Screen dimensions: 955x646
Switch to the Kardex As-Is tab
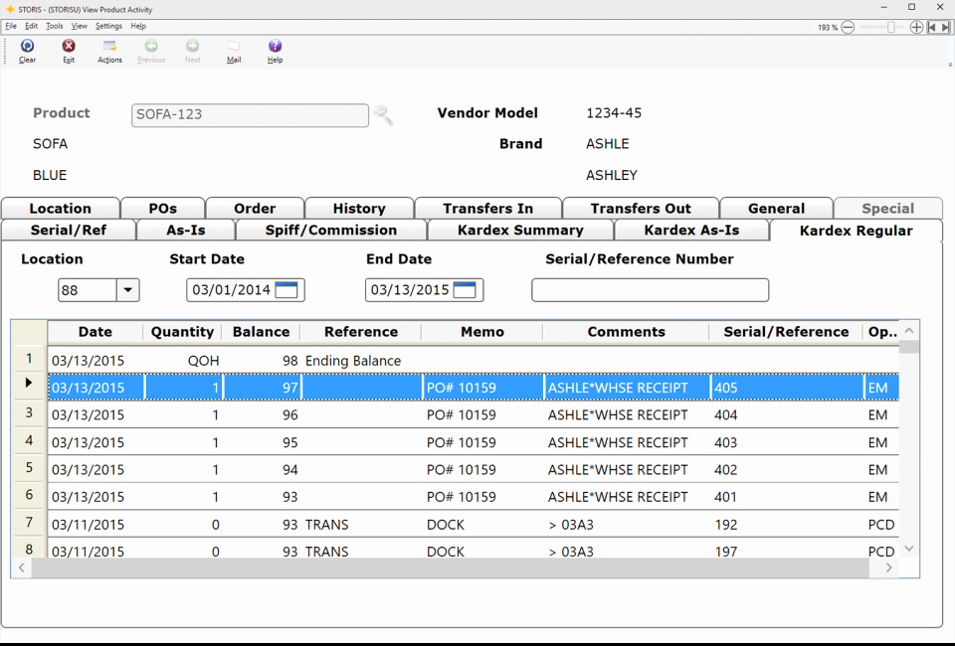[x=691, y=230]
